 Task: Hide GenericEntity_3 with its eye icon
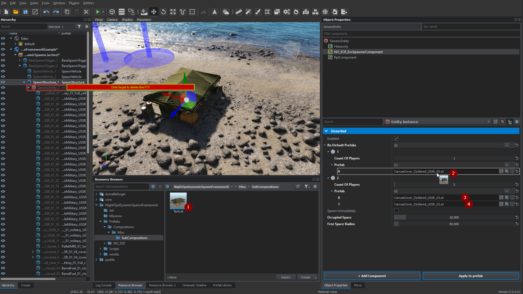tap(3, 88)
